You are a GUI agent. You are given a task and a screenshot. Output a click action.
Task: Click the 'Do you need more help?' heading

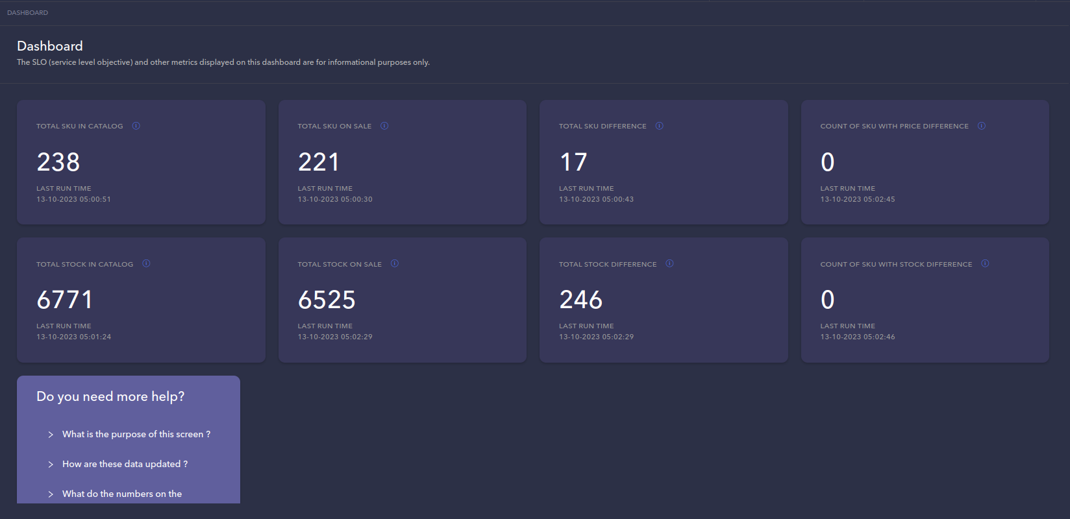(110, 396)
